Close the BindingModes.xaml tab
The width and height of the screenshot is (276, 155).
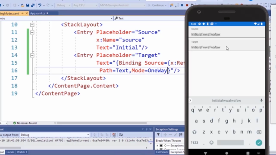pos(27,13)
